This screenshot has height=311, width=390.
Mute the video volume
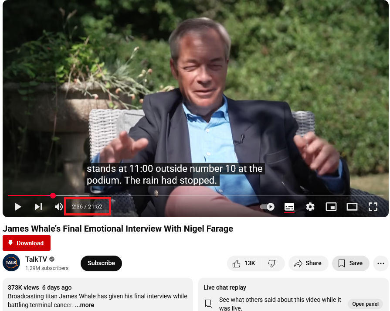tap(59, 207)
